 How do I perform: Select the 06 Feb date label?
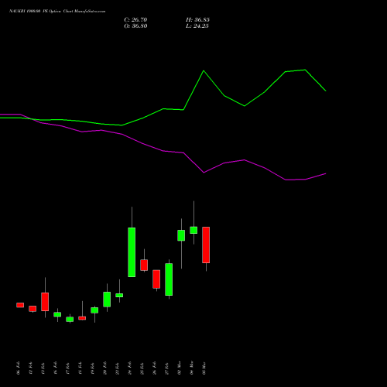[x=19, y=368]
